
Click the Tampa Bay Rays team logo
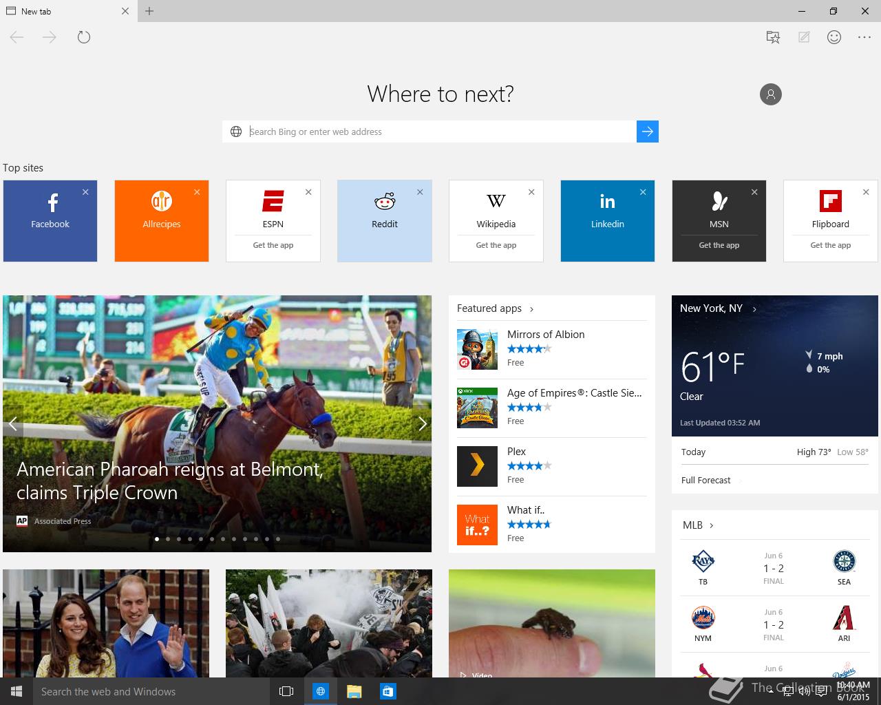click(x=703, y=561)
